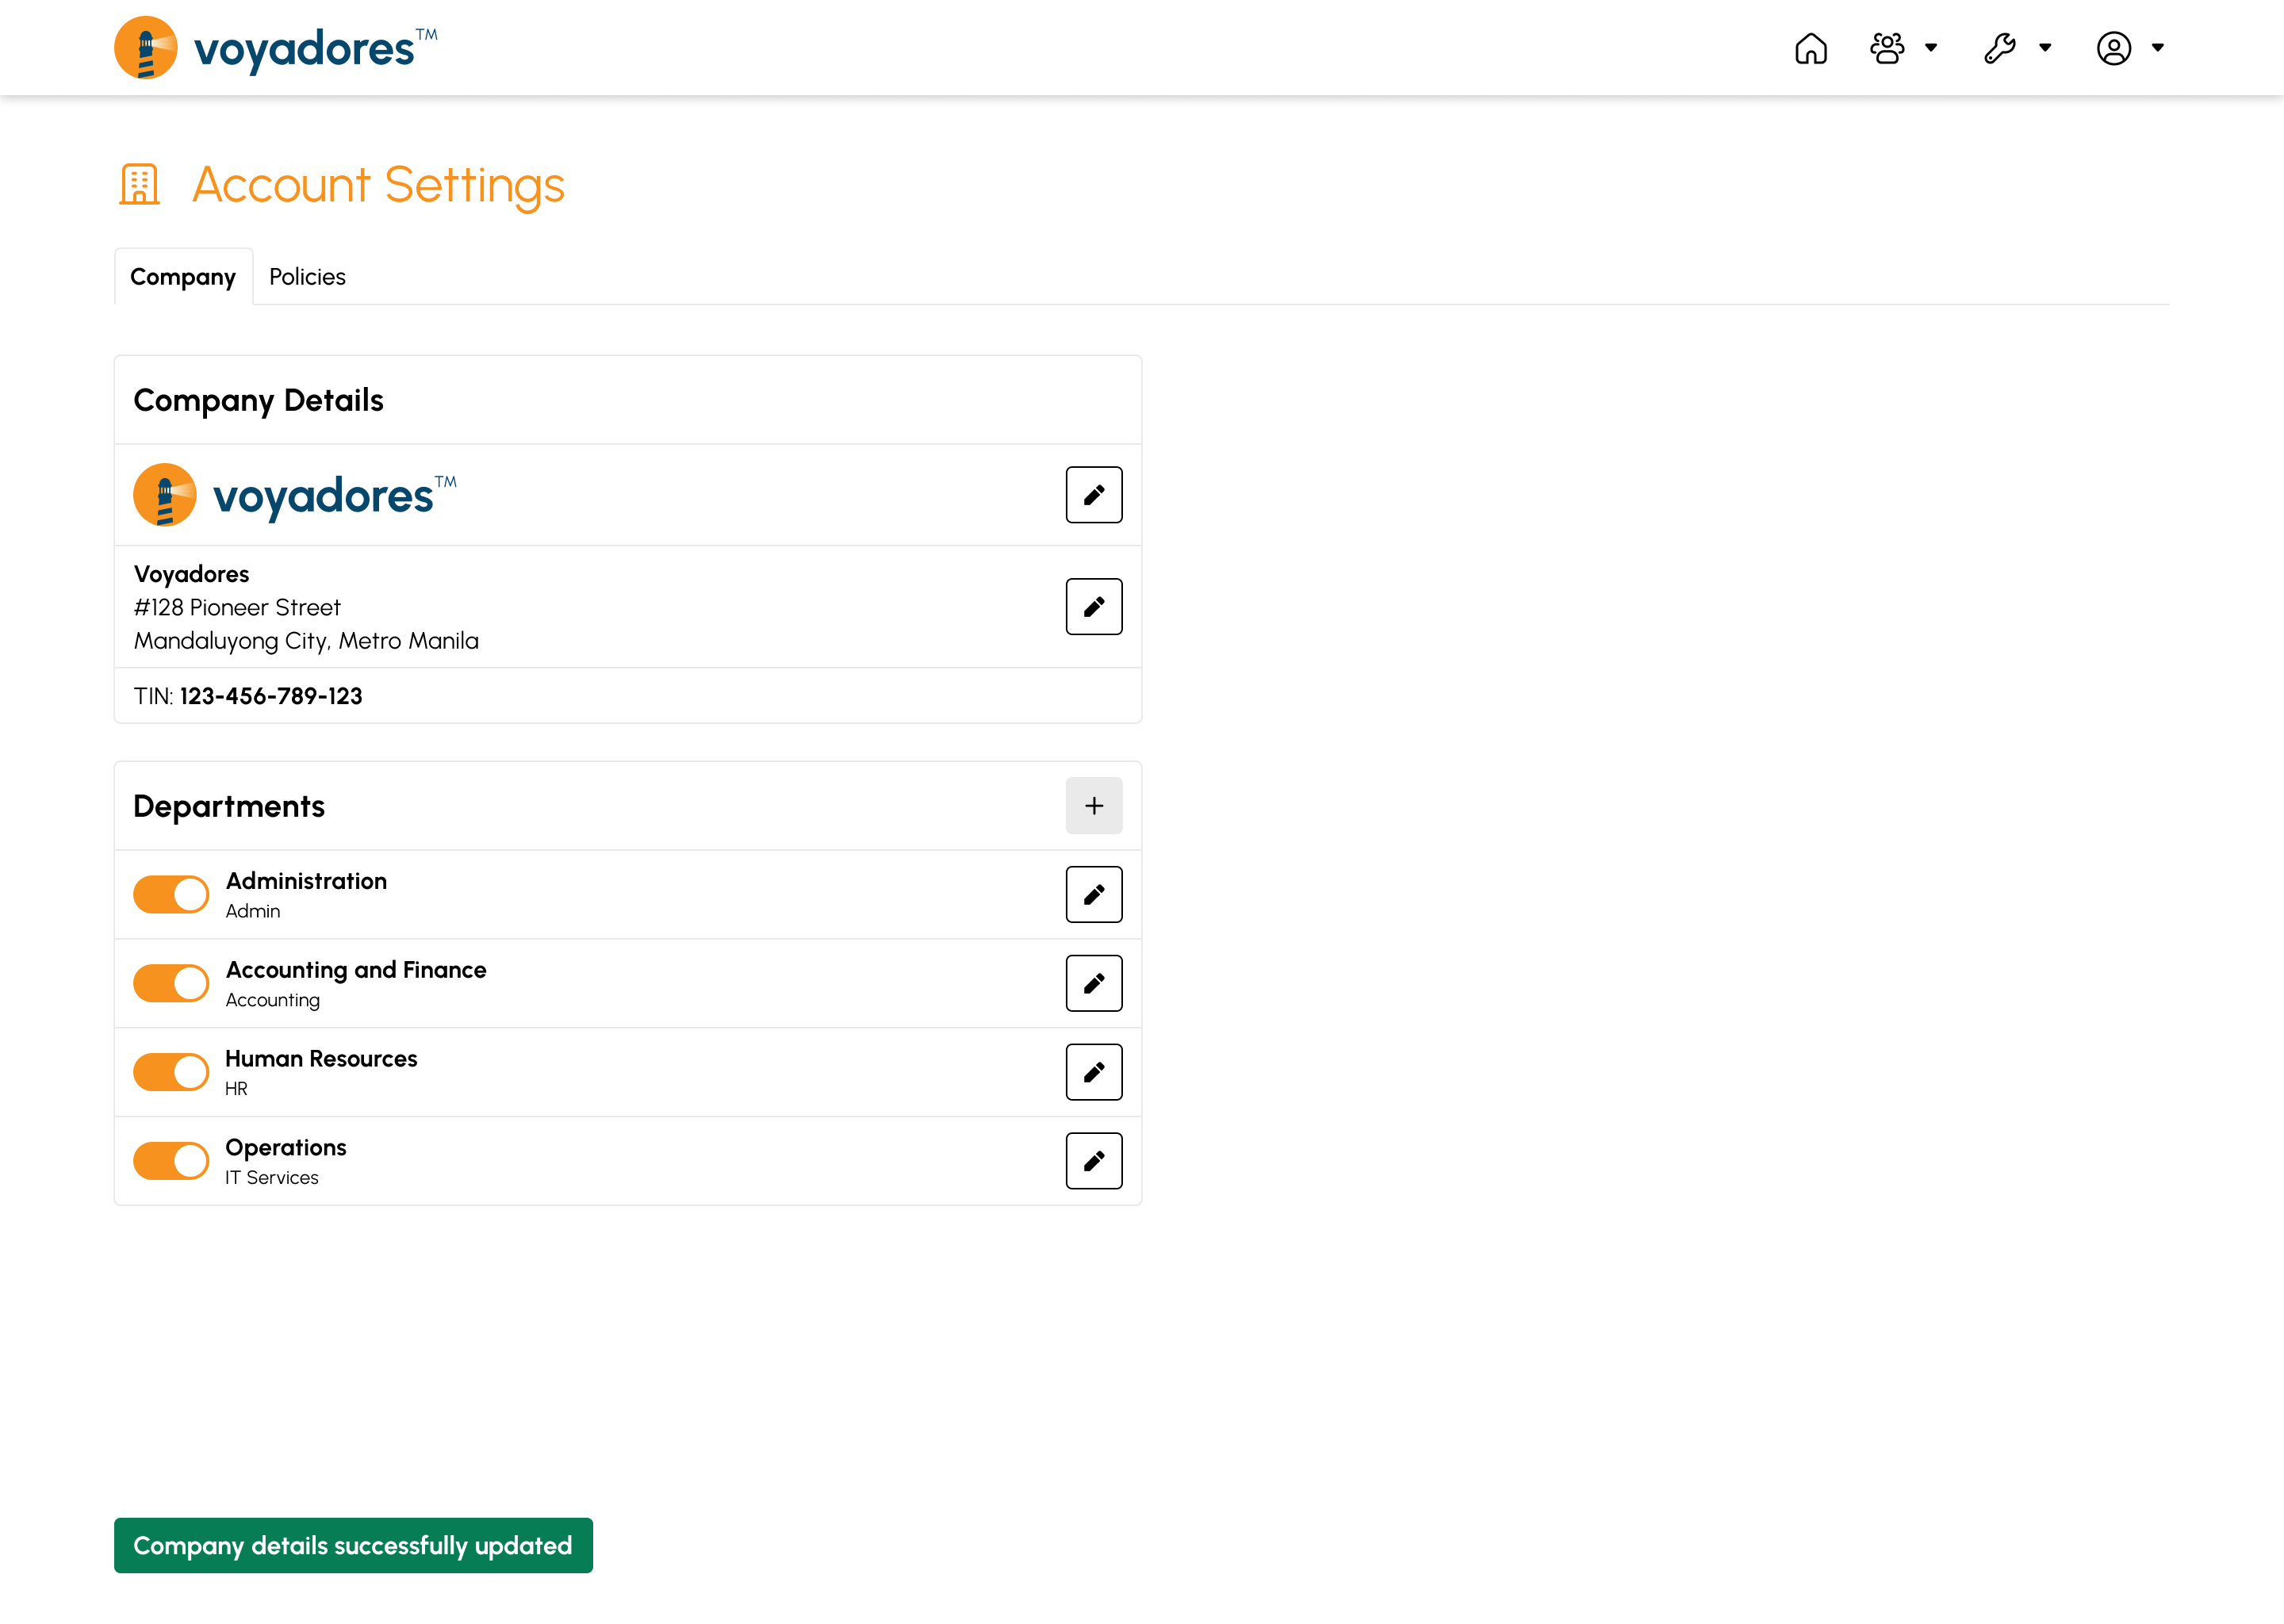Image resolution: width=2284 pixels, height=1624 pixels.
Task: Toggle the Administration department active switch
Action: (x=171, y=894)
